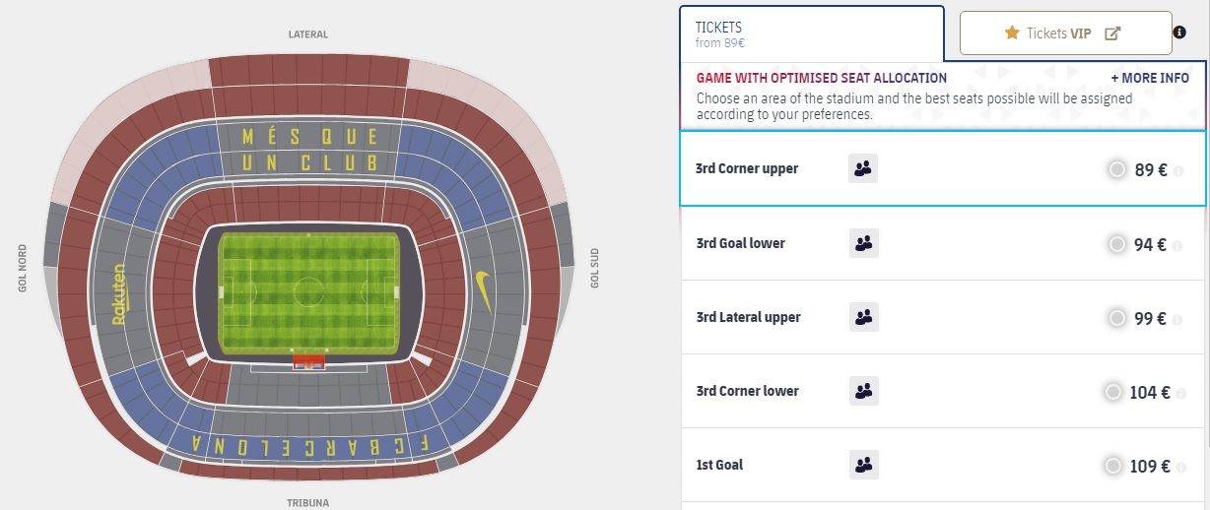Click small info icon after 89 € price
Viewport: 1210px width, 510px height.
[1178, 170]
